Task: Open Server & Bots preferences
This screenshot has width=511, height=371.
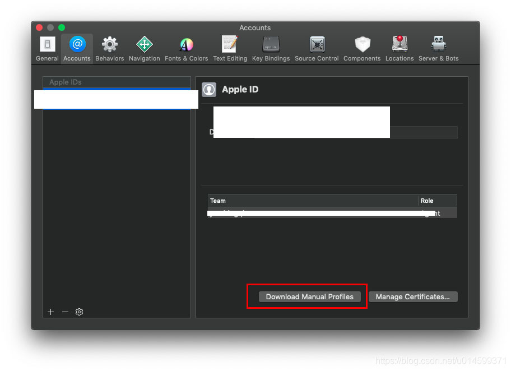Action: 438,49
